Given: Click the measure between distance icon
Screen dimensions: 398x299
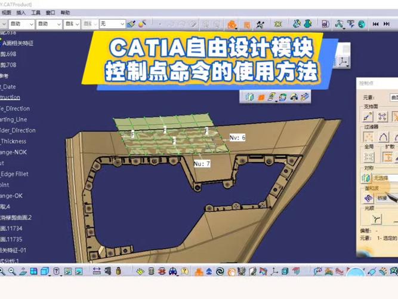Looking at the screenshot, I should point(97,271).
